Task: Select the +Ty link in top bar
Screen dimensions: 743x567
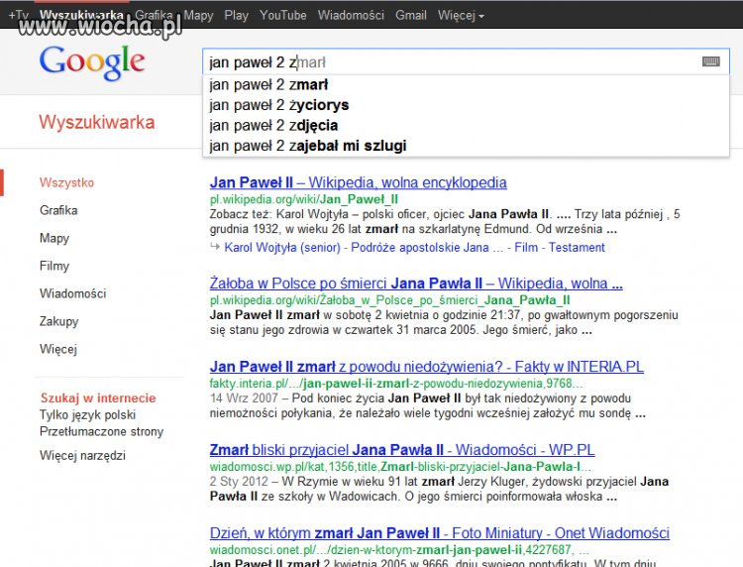Action: pyautogui.click(x=19, y=15)
